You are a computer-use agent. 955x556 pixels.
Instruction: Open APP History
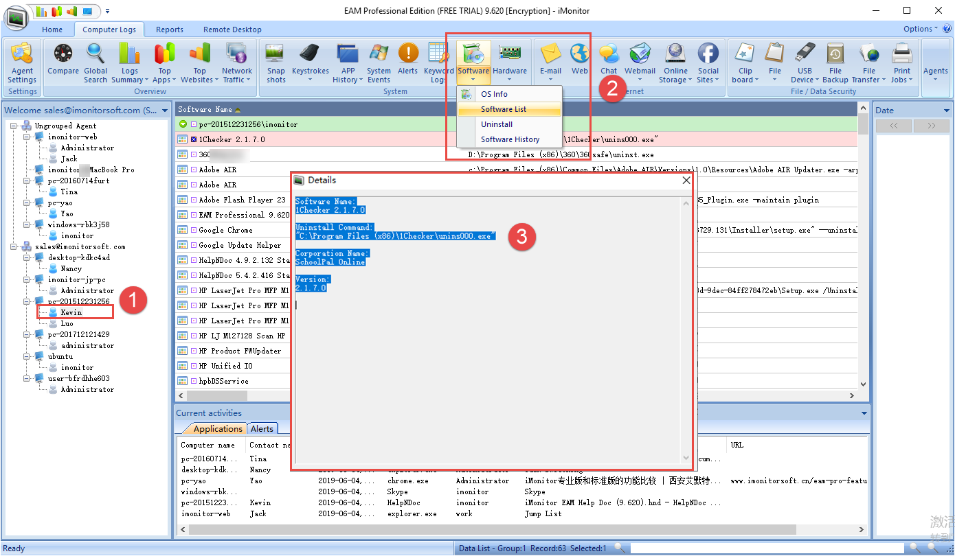[348, 63]
